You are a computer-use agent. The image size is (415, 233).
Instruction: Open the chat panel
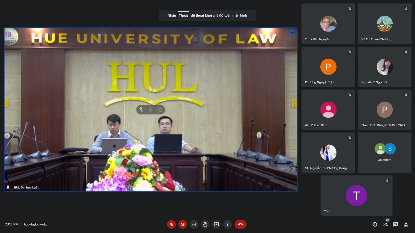[x=396, y=224]
